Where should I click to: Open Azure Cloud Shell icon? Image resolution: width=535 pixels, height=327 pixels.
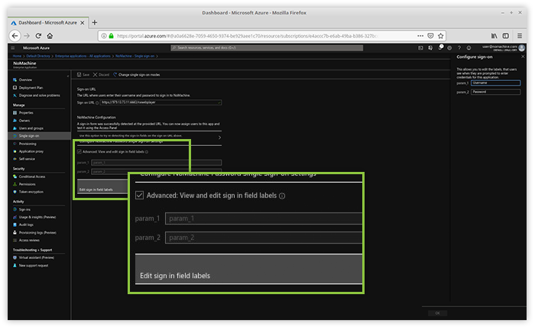tap(420, 47)
